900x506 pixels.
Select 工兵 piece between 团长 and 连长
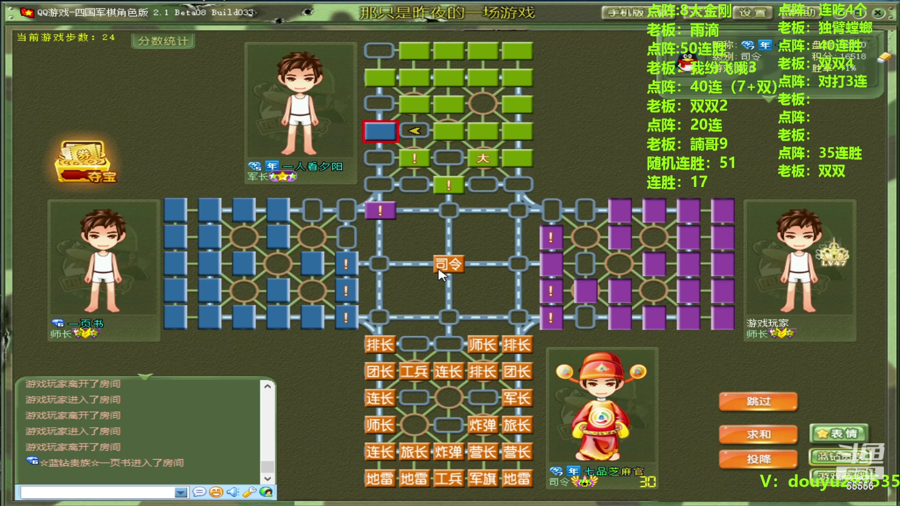click(414, 372)
